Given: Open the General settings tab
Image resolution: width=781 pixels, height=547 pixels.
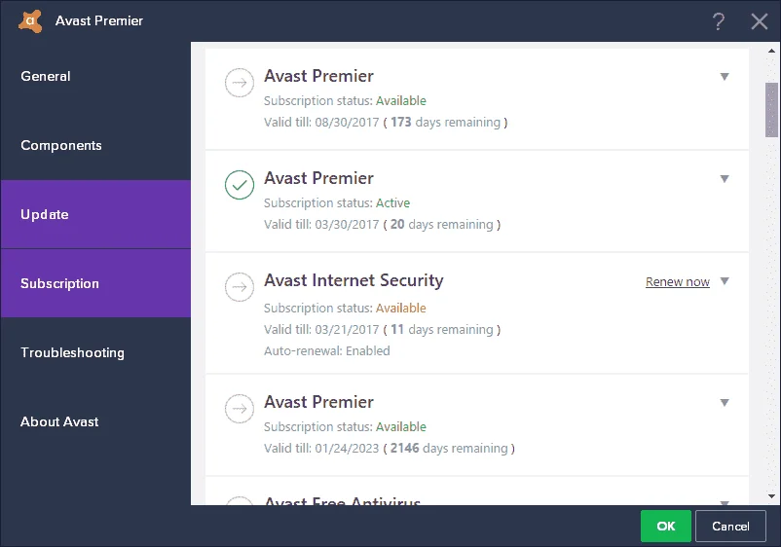Looking at the screenshot, I should [95, 76].
